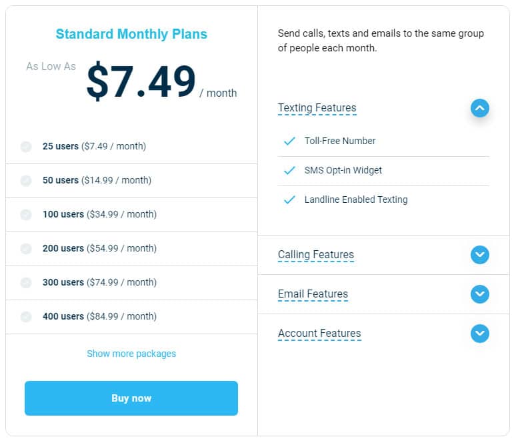Collapse Texting Features with the up chevron
The height and width of the screenshot is (441, 516).
pyautogui.click(x=480, y=108)
